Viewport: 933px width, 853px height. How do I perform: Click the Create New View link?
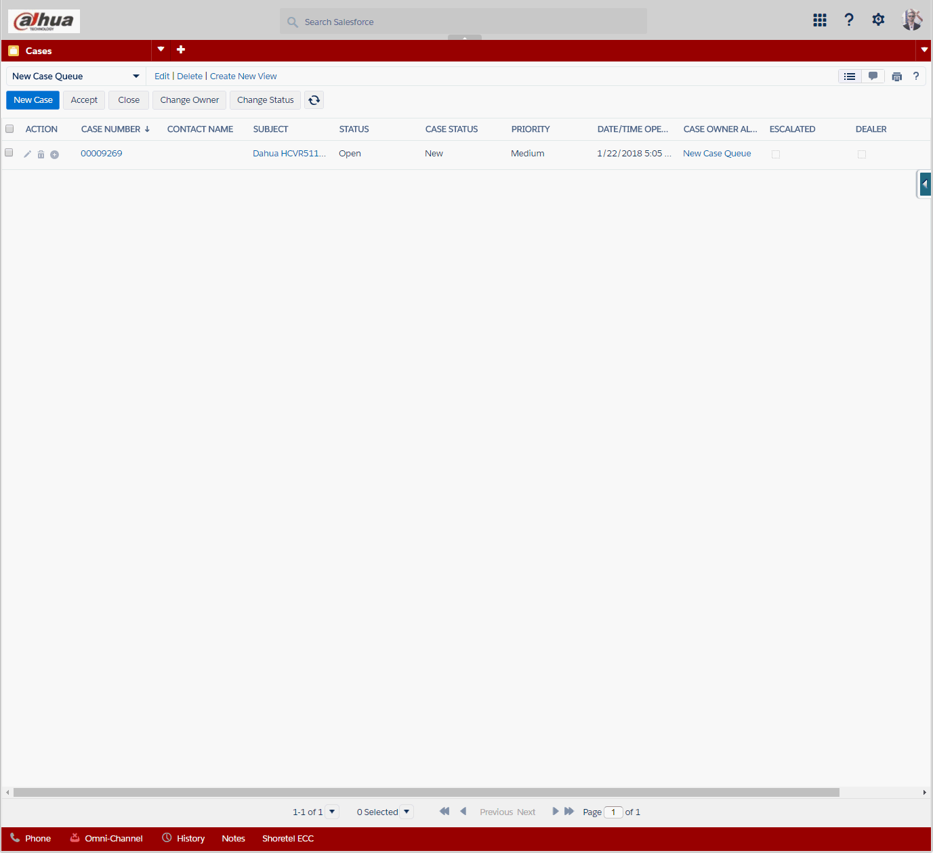click(243, 76)
